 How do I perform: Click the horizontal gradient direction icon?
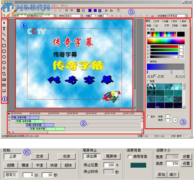point(148,76)
